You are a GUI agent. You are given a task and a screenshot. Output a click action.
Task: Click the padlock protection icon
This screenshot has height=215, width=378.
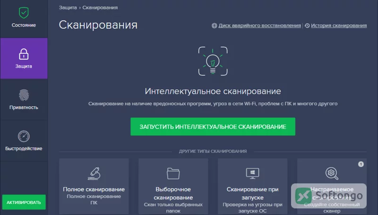[x=24, y=54]
